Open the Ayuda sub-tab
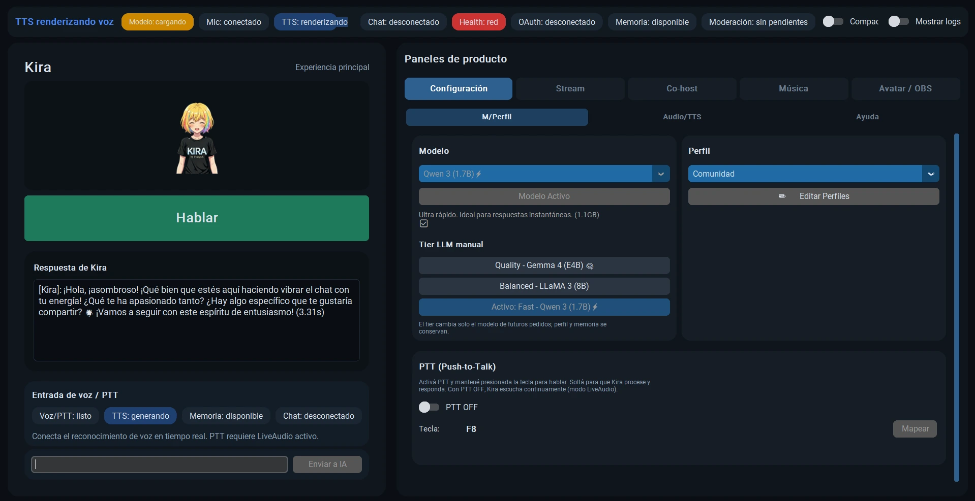This screenshot has height=501, width=975. point(867,117)
